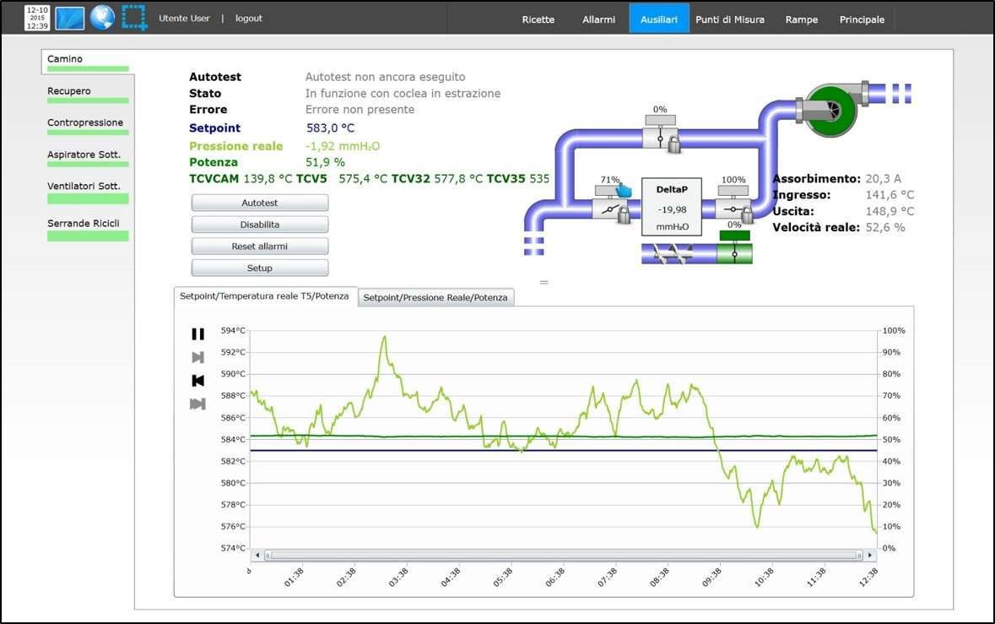This screenshot has height=624, width=995.
Task: Switch to Setpoint/Pressione Reale/Potenza tab
Action: click(x=435, y=297)
